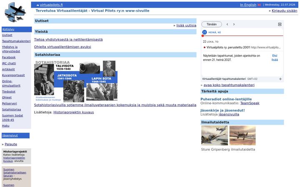Viewport: 300px width, 187px height.
Task: Click the Virtual Pilots airplane logo
Action: tap(15, 12)
